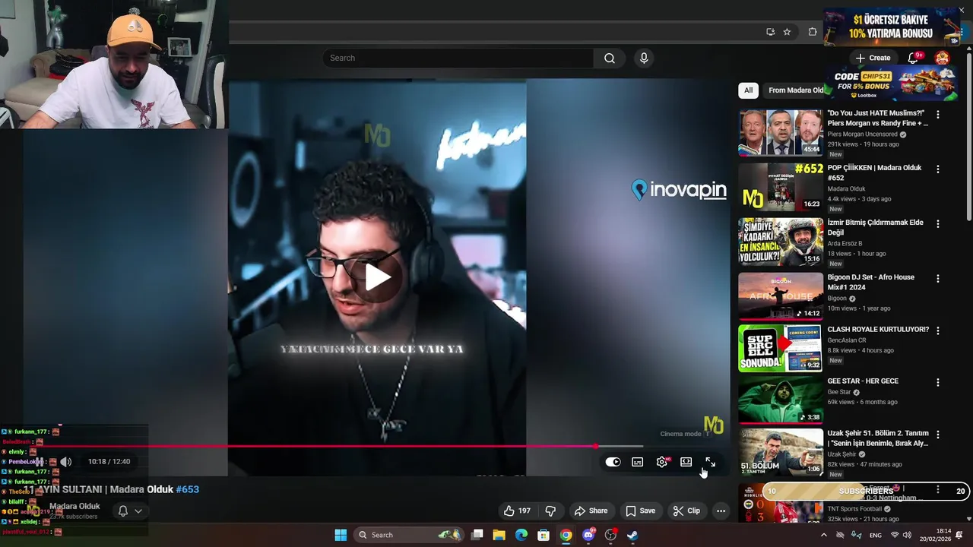Viewport: 973px width, 547px height.
Task: Open options menu for POP ÇİİİKKEN video
Action: 938,169
